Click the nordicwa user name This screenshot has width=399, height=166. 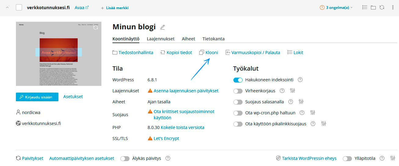31,113
